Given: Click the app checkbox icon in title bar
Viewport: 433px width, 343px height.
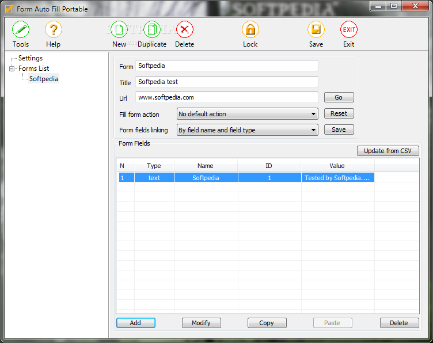Looking at the screenshot, I should pos(9,9).
